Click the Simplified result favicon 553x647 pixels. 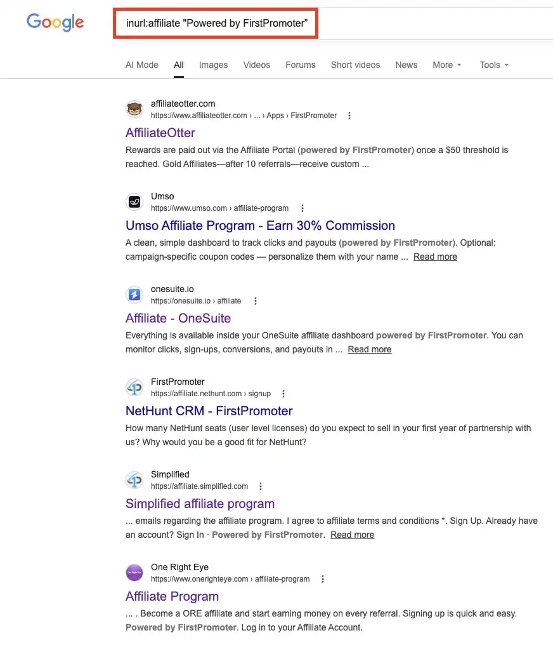[x=134, y=480]
